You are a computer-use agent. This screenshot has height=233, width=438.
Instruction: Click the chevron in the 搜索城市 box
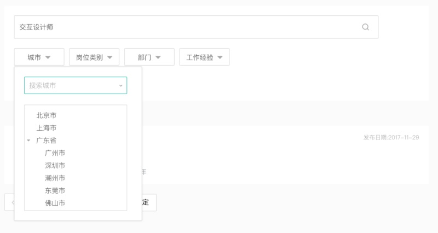click(x=120, y=85)
